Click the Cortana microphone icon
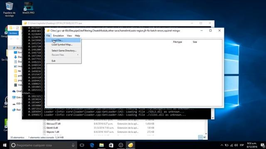 [73, 145]
